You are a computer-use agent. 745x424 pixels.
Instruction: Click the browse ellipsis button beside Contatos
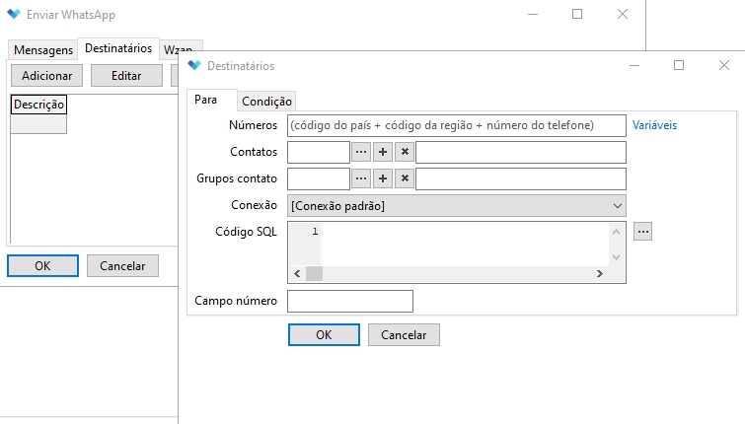(361, 152)
